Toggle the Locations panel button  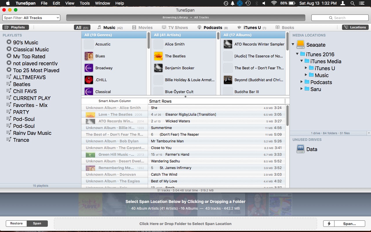click(355, 27)
